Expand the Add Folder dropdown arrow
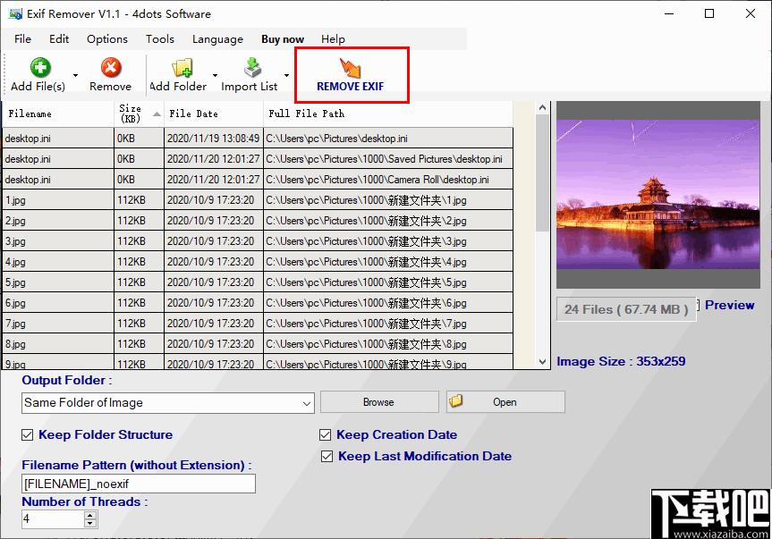 [216, 75]
